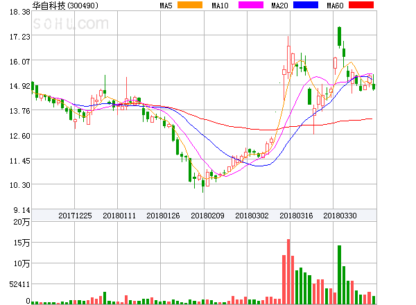Select the 20180209 date marker
This screenshot has width=416, height=305.
207,216
